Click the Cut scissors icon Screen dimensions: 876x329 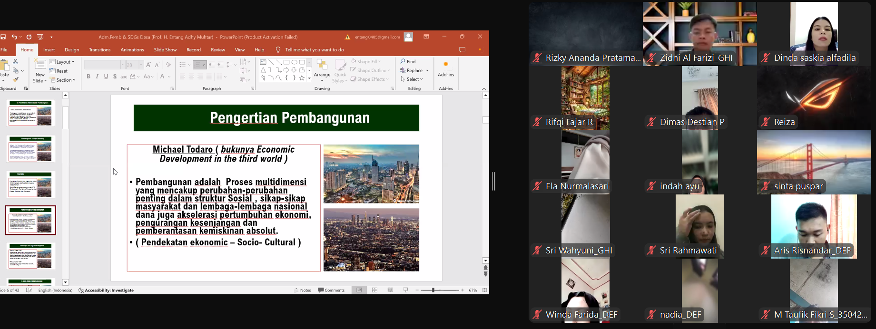[15, 62]
